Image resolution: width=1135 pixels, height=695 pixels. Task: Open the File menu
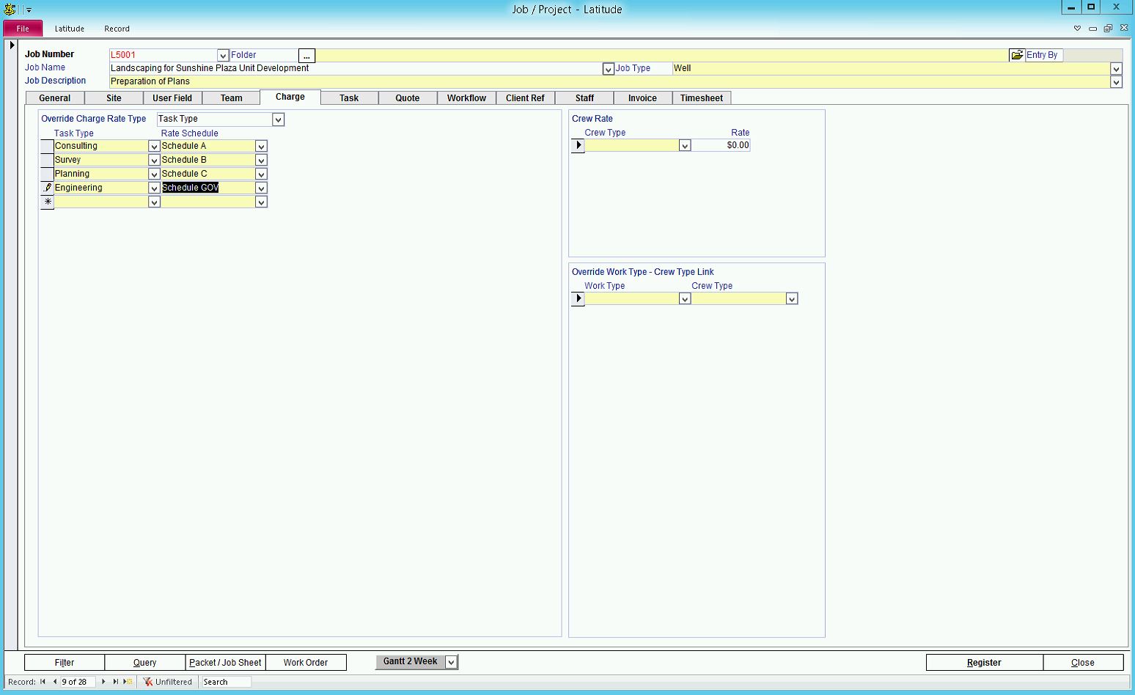[x=23, y=29]
